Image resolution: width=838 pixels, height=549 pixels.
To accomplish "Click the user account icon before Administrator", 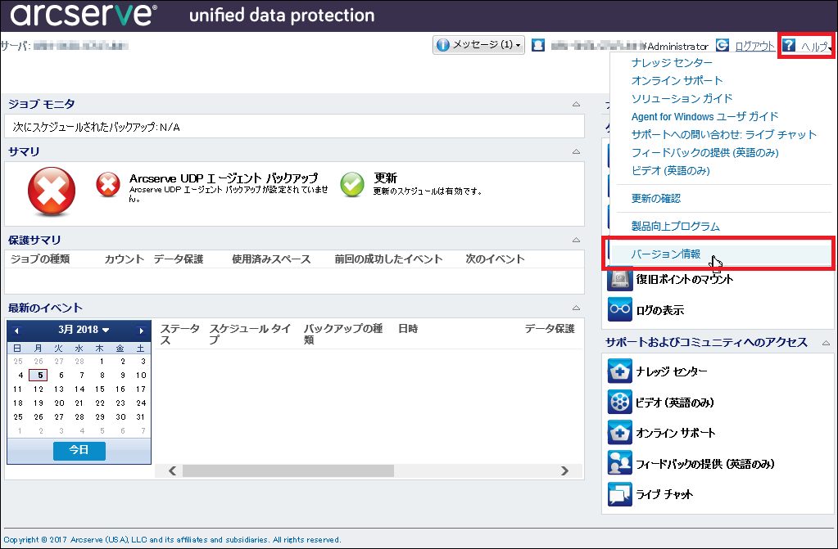I will [x=538, y=45].
